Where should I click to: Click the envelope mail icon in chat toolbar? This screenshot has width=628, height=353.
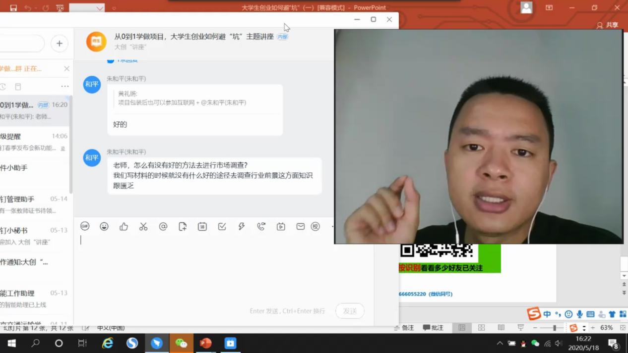click(x=301, y=226)
